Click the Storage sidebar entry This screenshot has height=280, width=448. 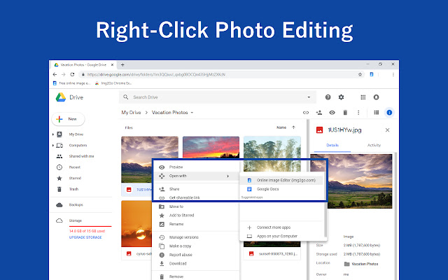[x=75, y=220]
